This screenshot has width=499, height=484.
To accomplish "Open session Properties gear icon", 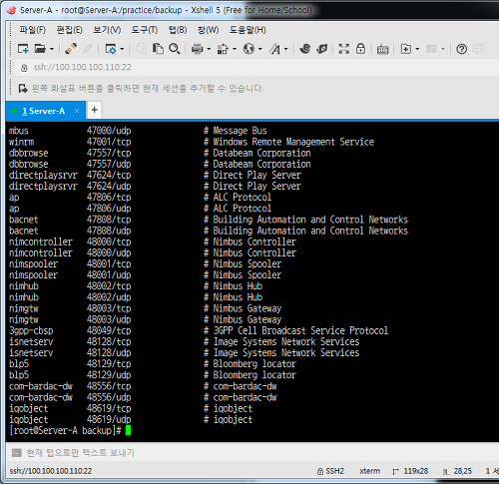I will 111,49.
